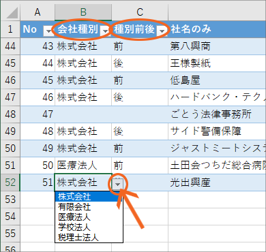Image resolution: width=266 pixels, height=252 pixels.
Task: Select column A header
Action: click(38, 12)
